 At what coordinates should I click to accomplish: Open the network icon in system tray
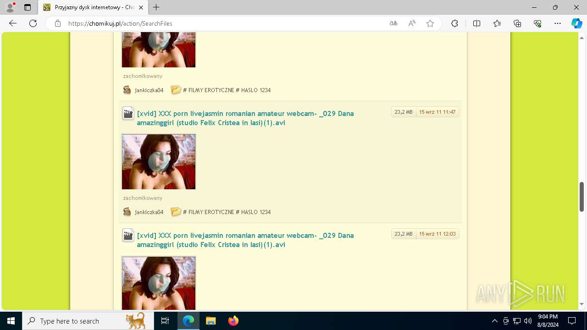click(x=516, y=321)
